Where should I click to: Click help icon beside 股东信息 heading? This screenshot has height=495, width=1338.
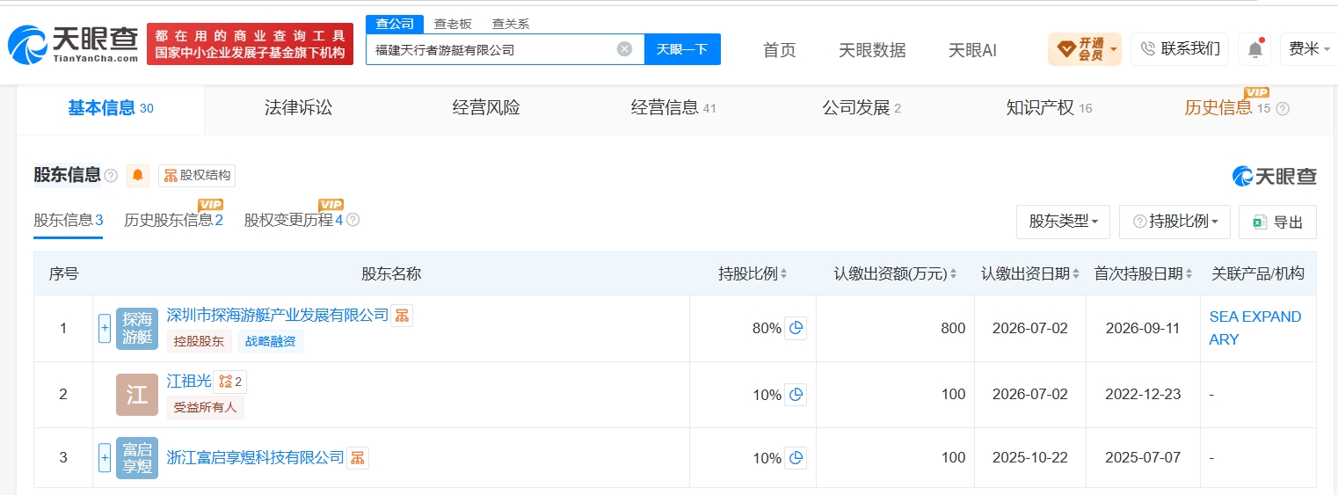tap(111, 176)
